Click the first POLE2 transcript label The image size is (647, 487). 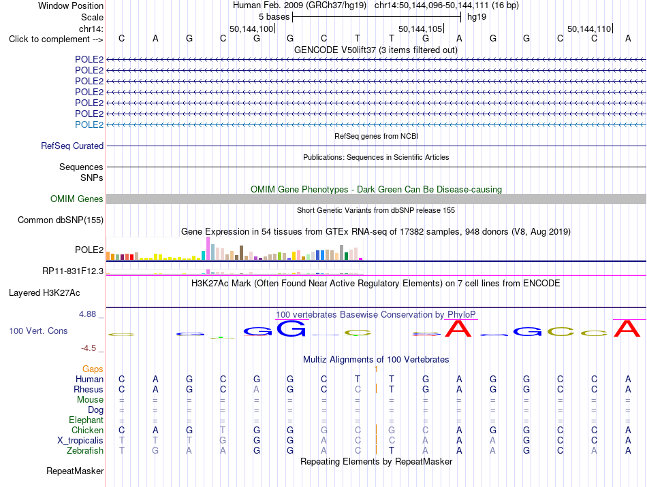89,59
